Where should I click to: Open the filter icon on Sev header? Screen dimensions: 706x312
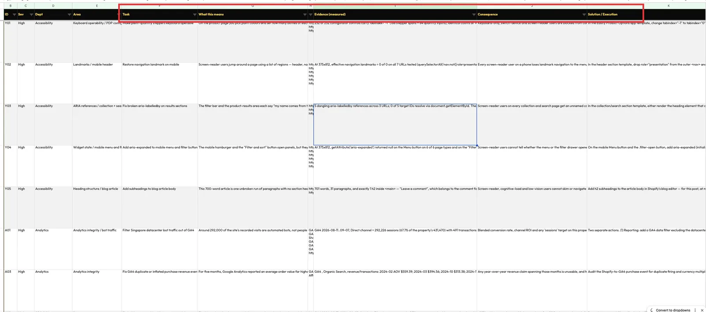coord(31,15)
